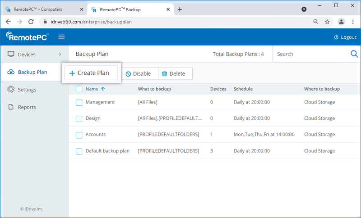This screenshot has width=361, height=218.
Task: Toggle the hamburger menu icon
Action: [x=61, y=37]
